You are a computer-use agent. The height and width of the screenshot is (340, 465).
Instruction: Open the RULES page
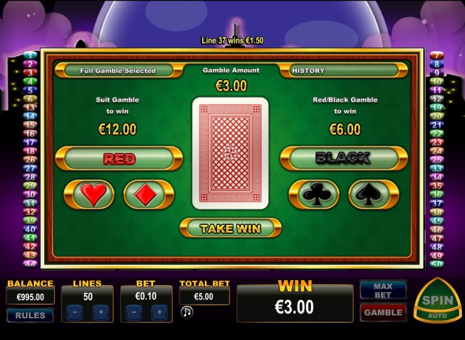pos(30,315)
